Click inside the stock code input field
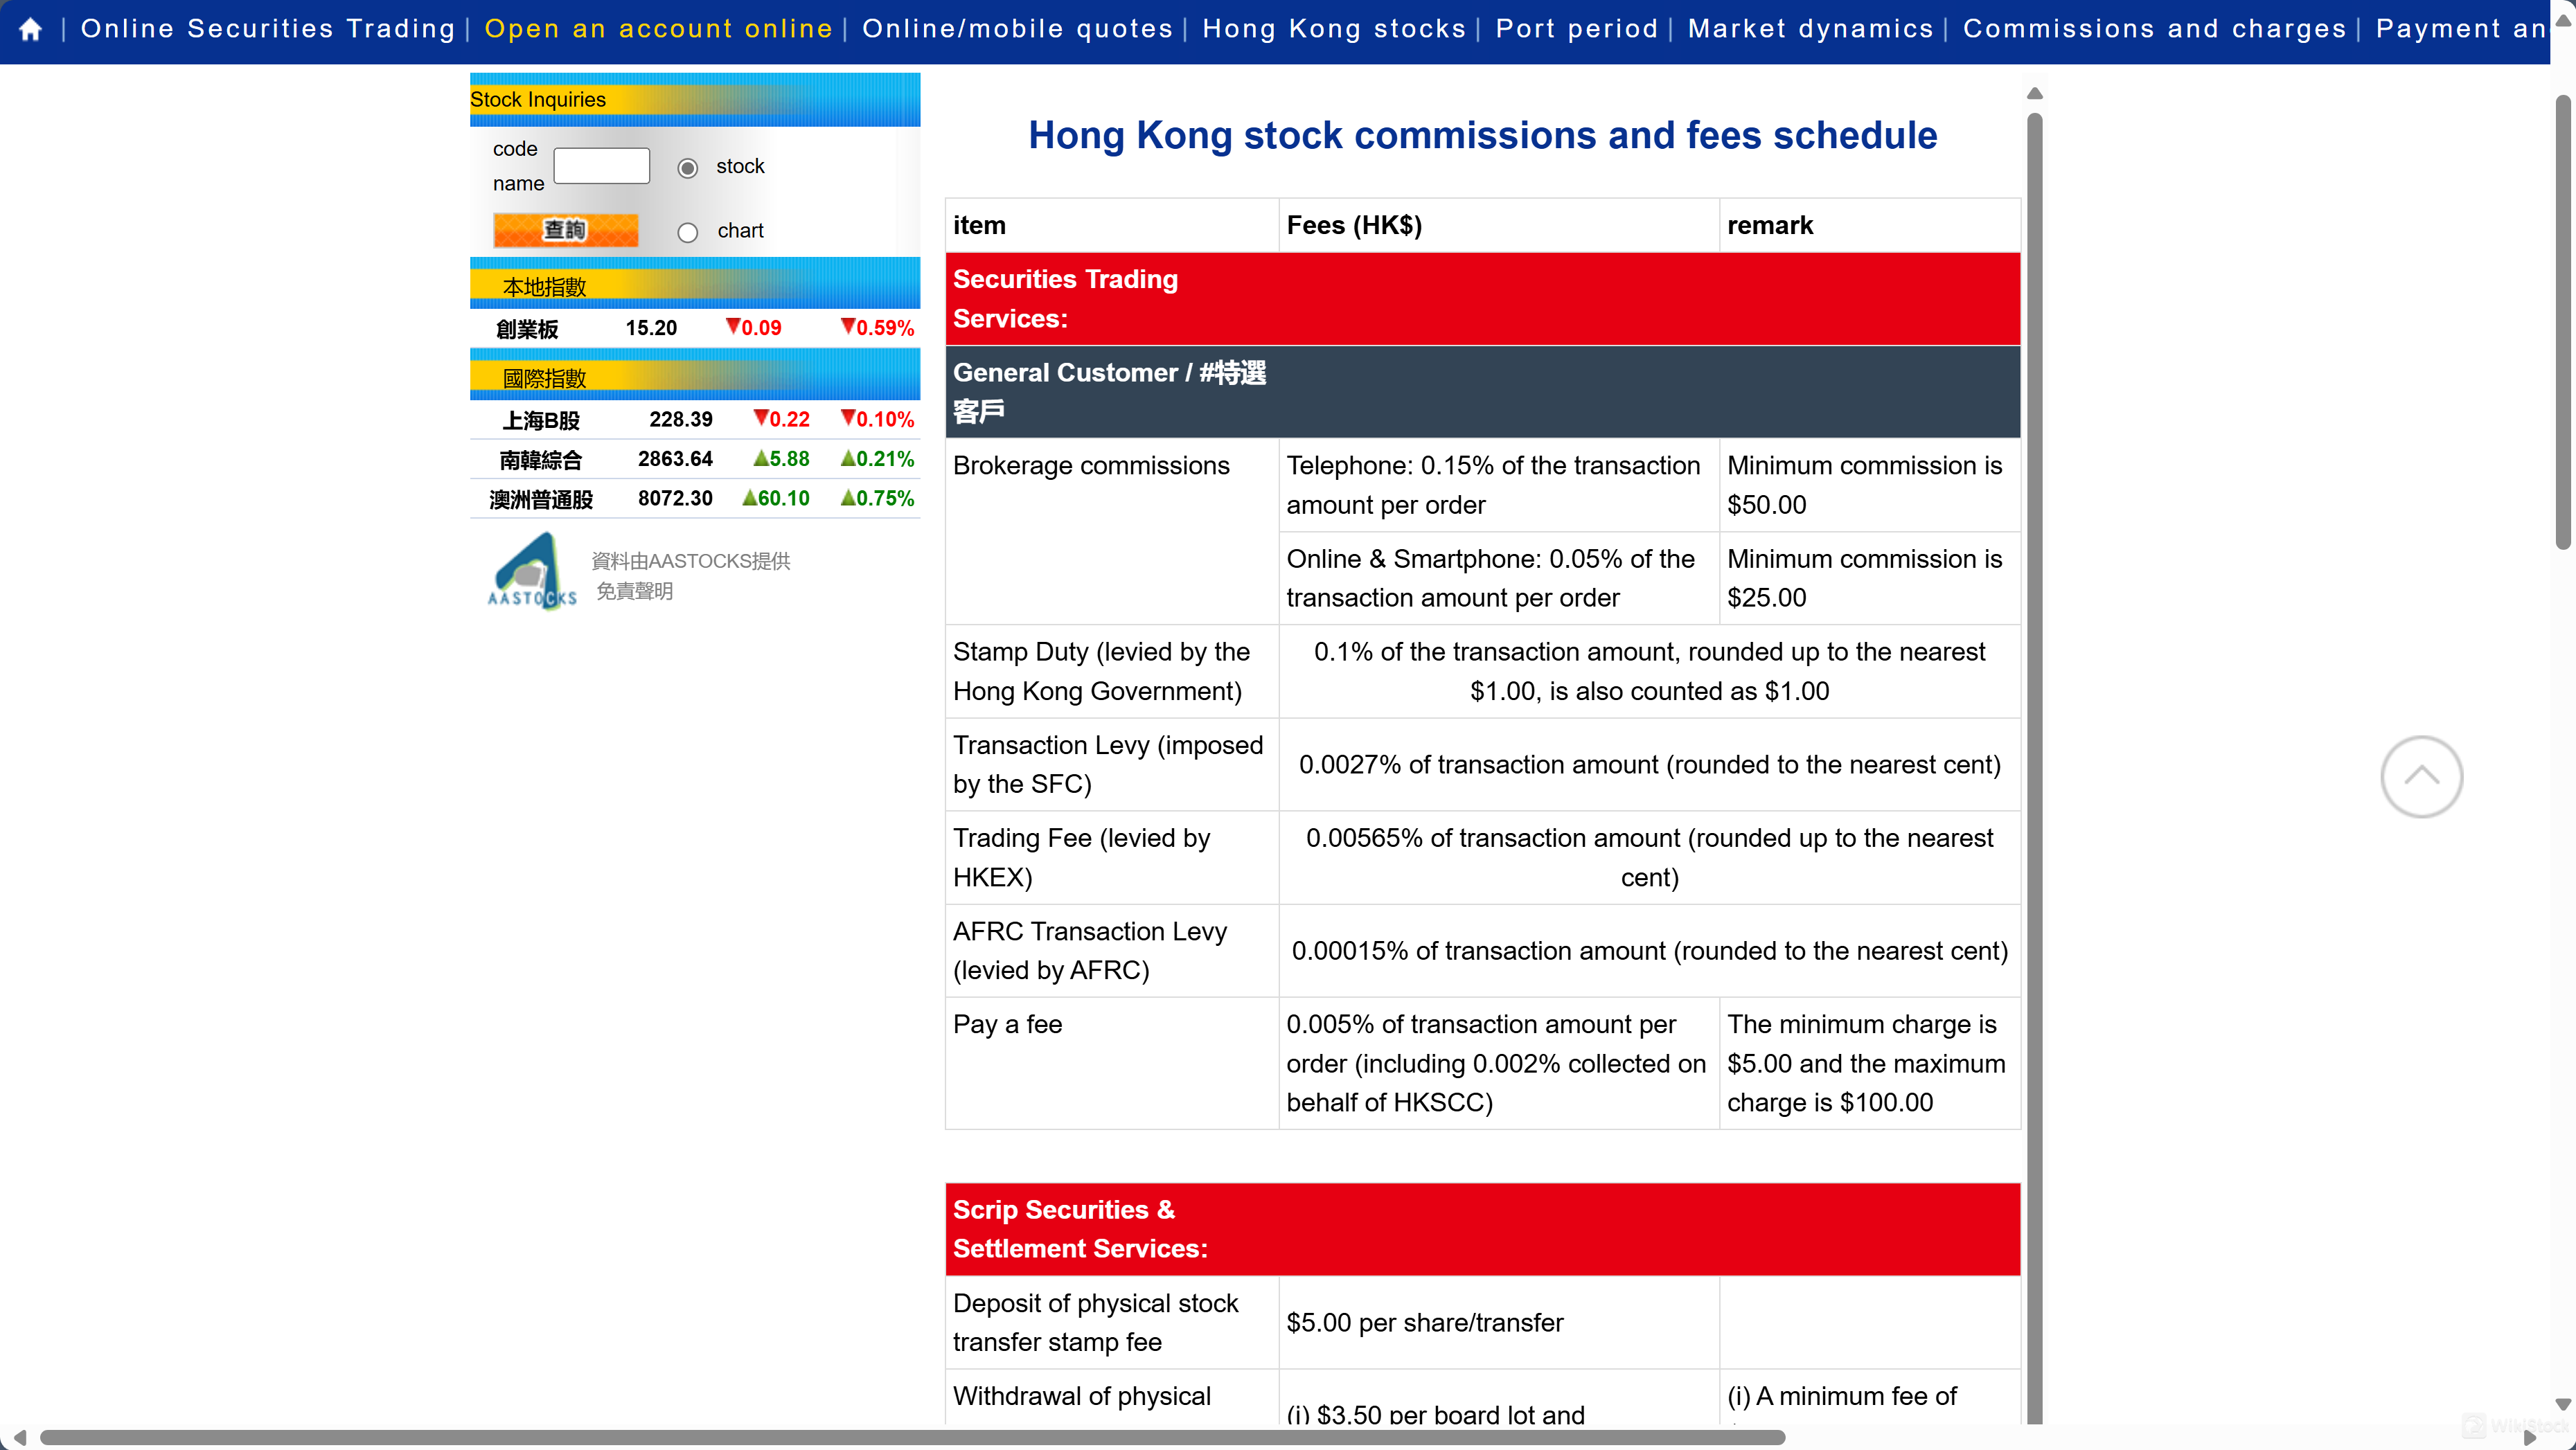2576x1450 pixels. pyautogui.click(x=601, y=166)
